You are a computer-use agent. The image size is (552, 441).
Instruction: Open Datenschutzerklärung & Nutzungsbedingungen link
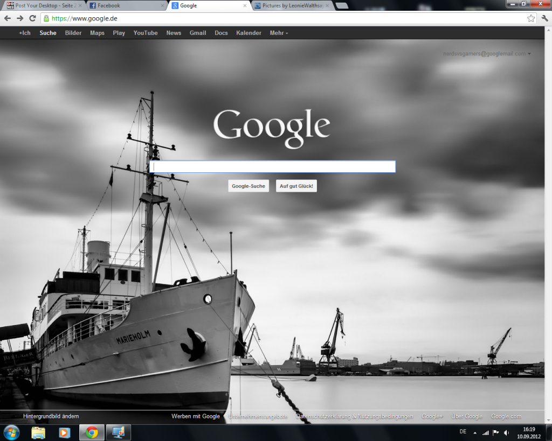pos(355,416)
